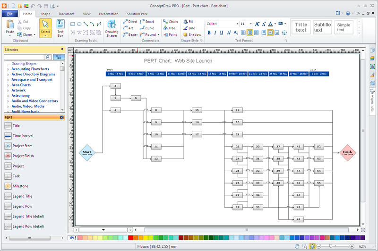Increase font size with grow icon
Image resolution: width=378 pixels, height=251 pixels.
(257, 24)
